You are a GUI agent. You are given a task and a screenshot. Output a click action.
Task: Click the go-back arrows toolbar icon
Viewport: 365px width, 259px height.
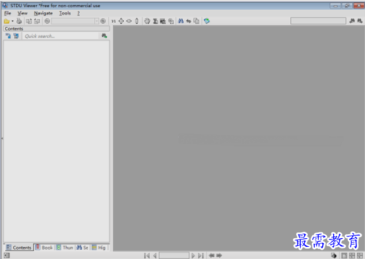[189, 21]
